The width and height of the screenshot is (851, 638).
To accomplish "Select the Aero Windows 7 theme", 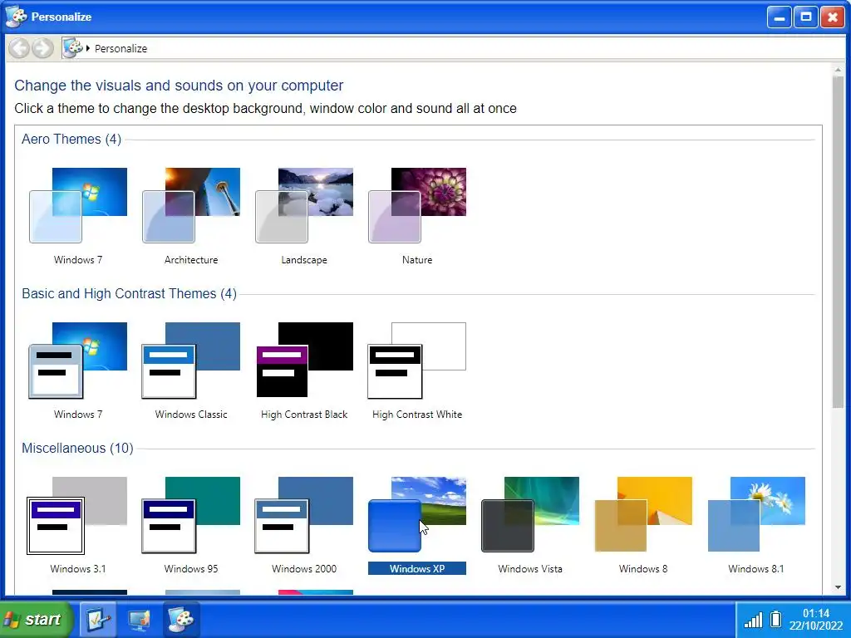I will (78, 216).
